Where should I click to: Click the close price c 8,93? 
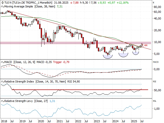pyautogui.click(x=102, y=3)
